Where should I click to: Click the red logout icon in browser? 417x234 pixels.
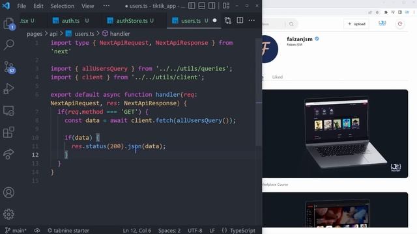(400, 24)
